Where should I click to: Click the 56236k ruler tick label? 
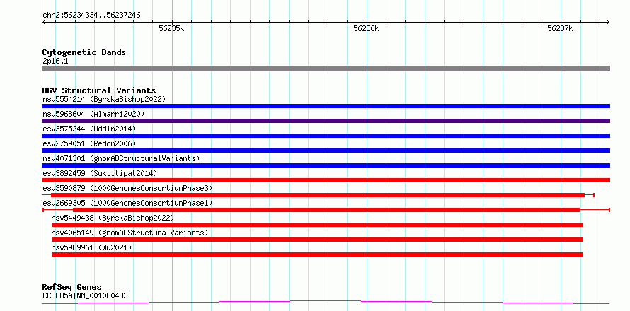[x=366, y=28]
